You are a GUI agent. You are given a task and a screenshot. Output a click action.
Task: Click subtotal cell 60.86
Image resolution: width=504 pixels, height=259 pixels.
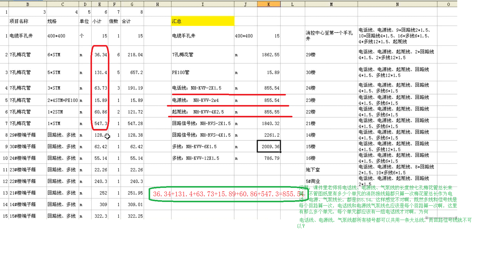(x=99, y=112)
